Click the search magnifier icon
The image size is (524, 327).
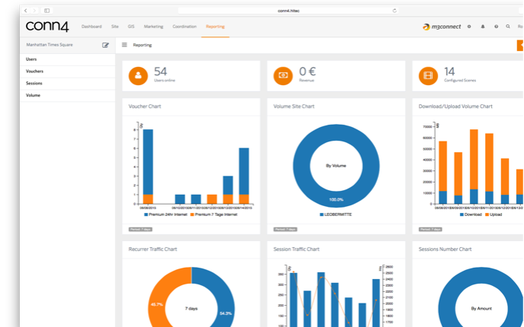coord(508,27)
